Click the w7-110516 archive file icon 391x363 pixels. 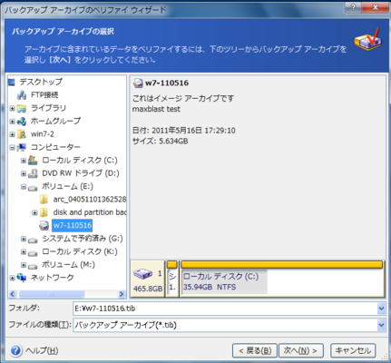click(44, 225)
